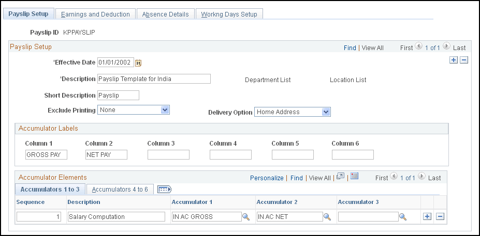
Task: Click the Description field with Payslip Template
Action: point(154,79)
